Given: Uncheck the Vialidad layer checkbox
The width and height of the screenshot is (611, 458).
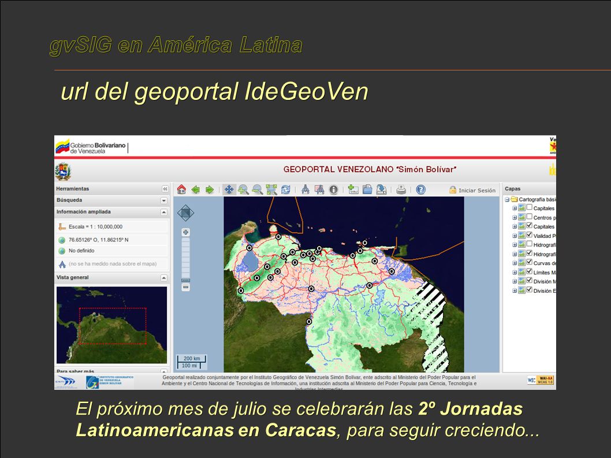Looking at the screenshot, I should [x=529, y=234].
